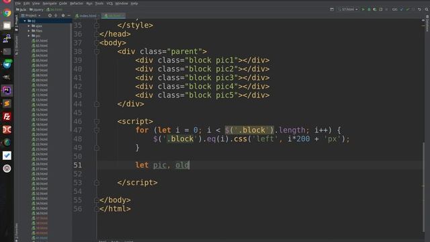Screen dimensions: 430x242
Task: Click line number 52 in the gutter
Action: (78, 174)
